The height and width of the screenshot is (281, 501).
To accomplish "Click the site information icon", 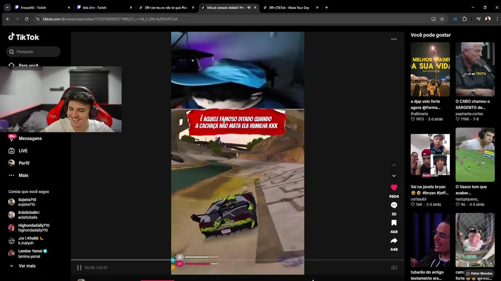I will (x=38, y=19).
